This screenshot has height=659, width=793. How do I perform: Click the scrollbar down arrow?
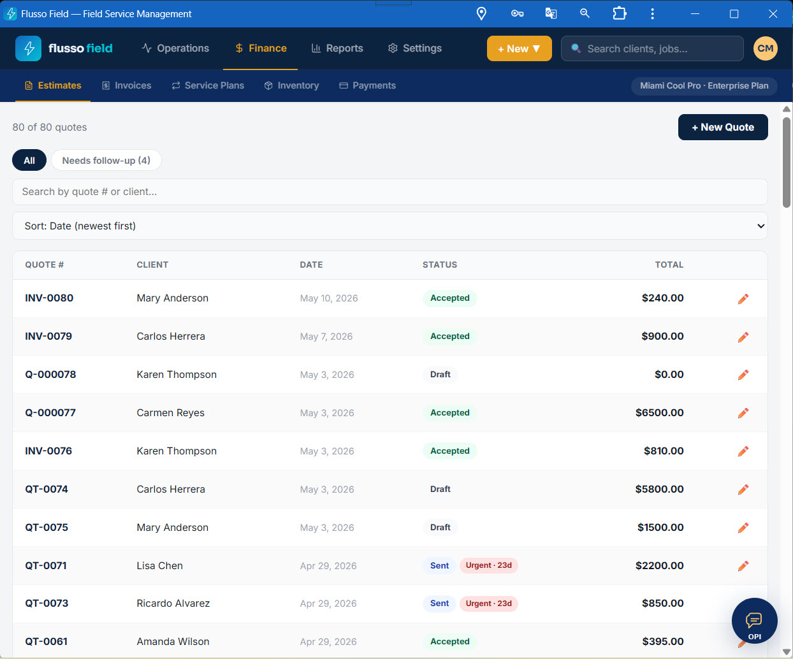click(x=787, y=652)
